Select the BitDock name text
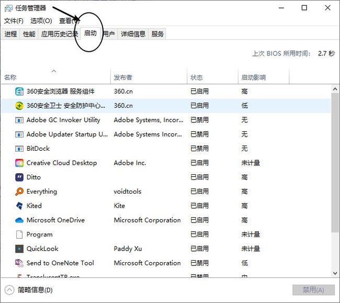Viewport: 340px width, 303px height. click(x=38, y=149)
